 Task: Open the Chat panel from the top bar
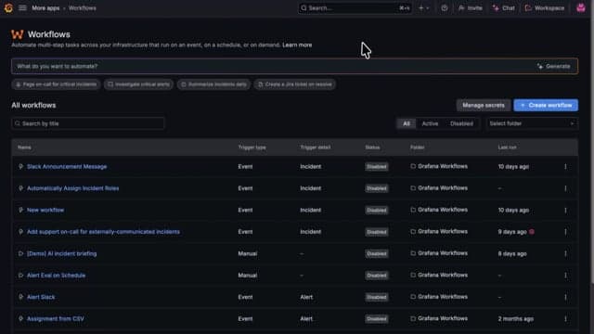504,8
